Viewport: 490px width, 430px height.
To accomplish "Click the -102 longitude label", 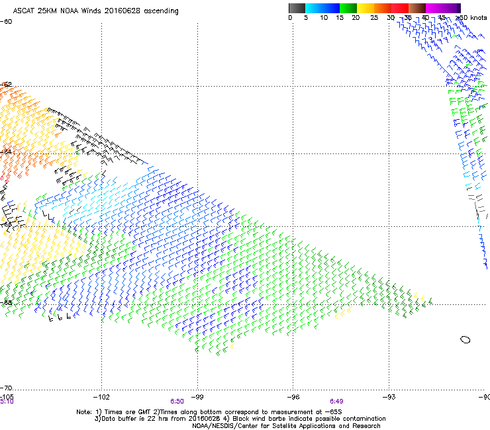I will (x=101, y=397).
